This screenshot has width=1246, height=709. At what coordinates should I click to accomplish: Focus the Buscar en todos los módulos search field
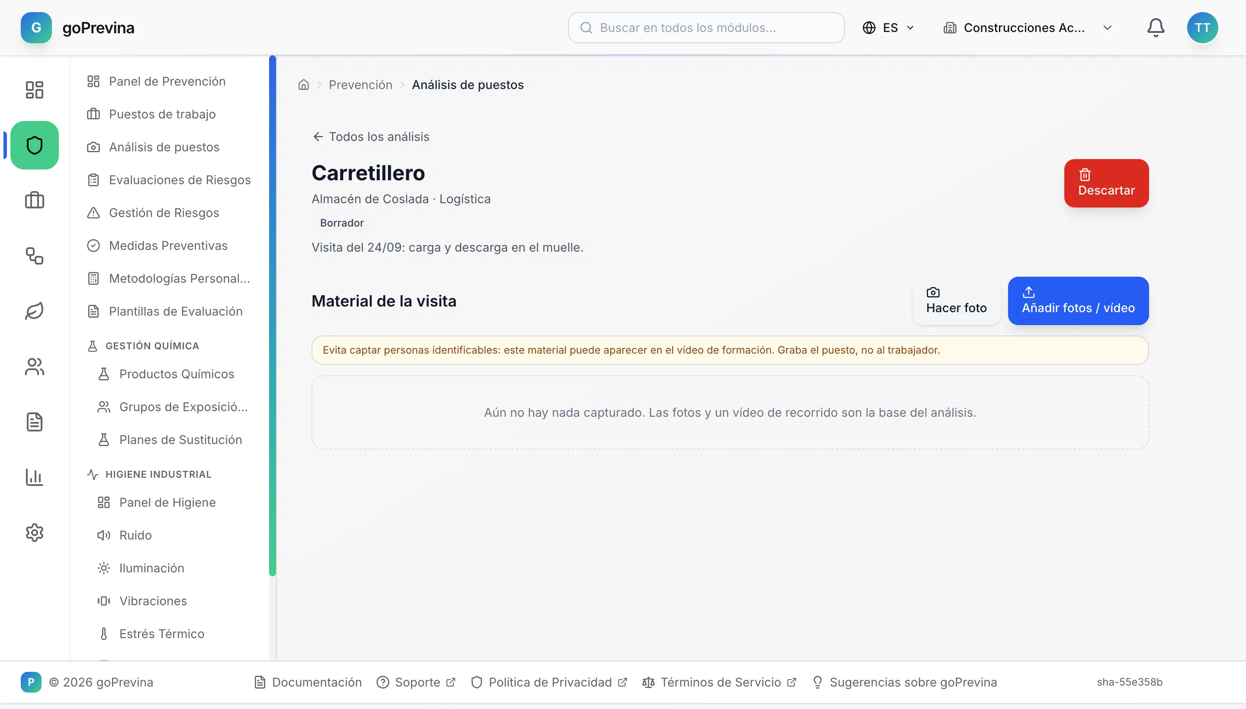[706, 28]
